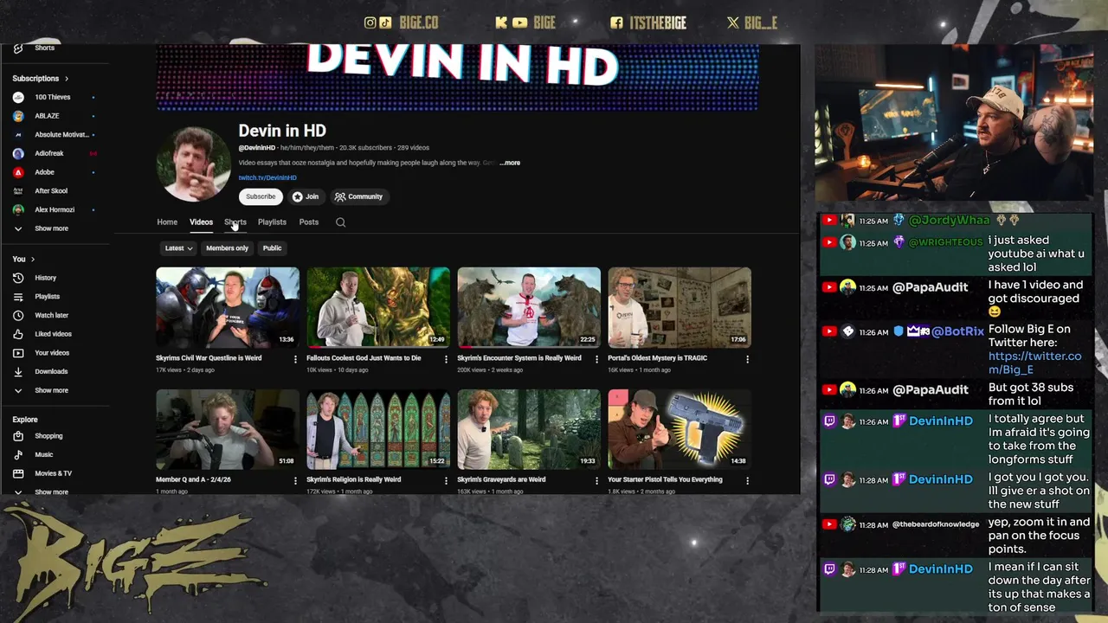This screenshot has height=623, width=1108.
Task: Click the Devin in HD channel banner
Action: pos(457,78)
